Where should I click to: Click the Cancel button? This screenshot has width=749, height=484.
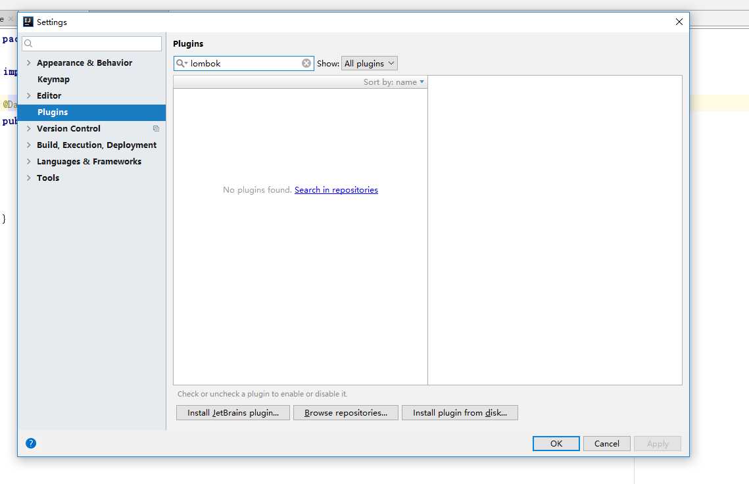[607, 443]
